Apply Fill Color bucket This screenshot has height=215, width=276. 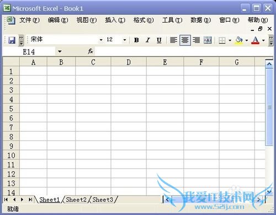click(238, 40)
